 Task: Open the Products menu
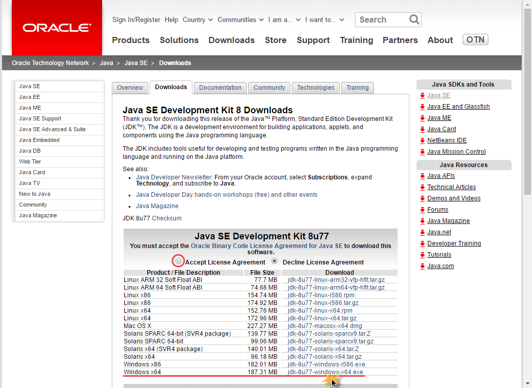[131, 40]
